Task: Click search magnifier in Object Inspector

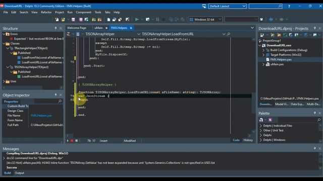Action: click(x=60, y=101)
